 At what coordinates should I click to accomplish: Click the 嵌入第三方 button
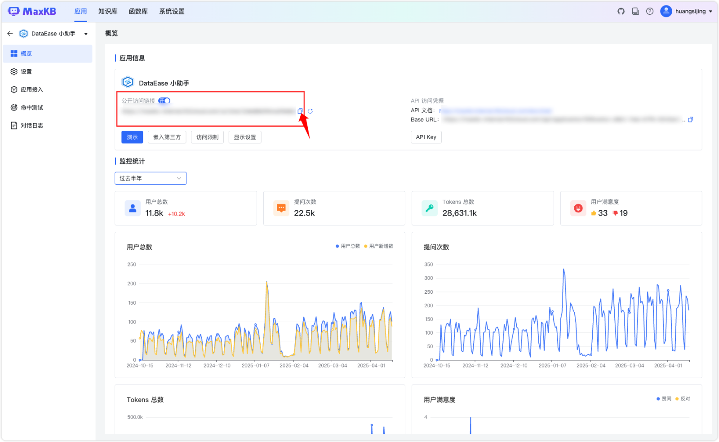point(167,137)
